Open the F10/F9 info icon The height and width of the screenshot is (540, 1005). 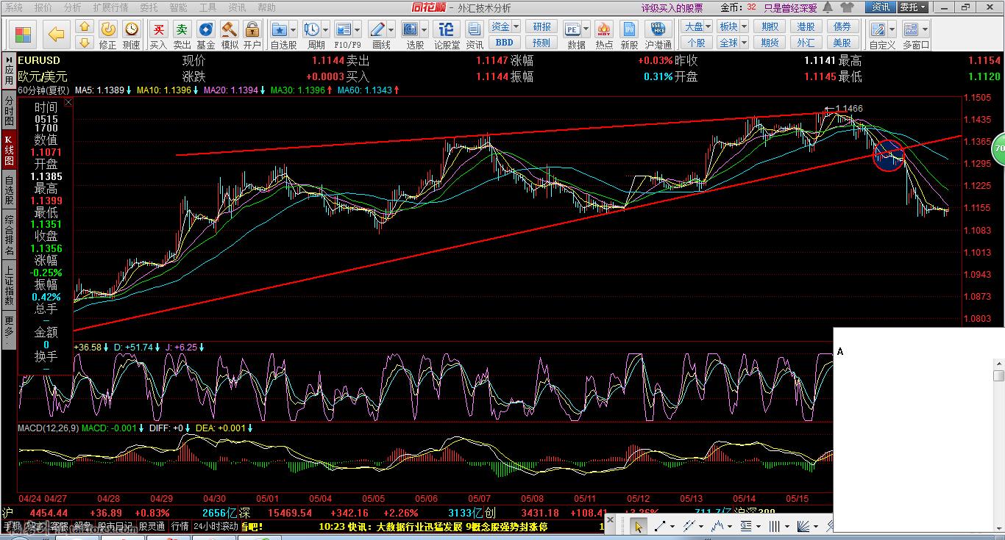tap(343, 29)
